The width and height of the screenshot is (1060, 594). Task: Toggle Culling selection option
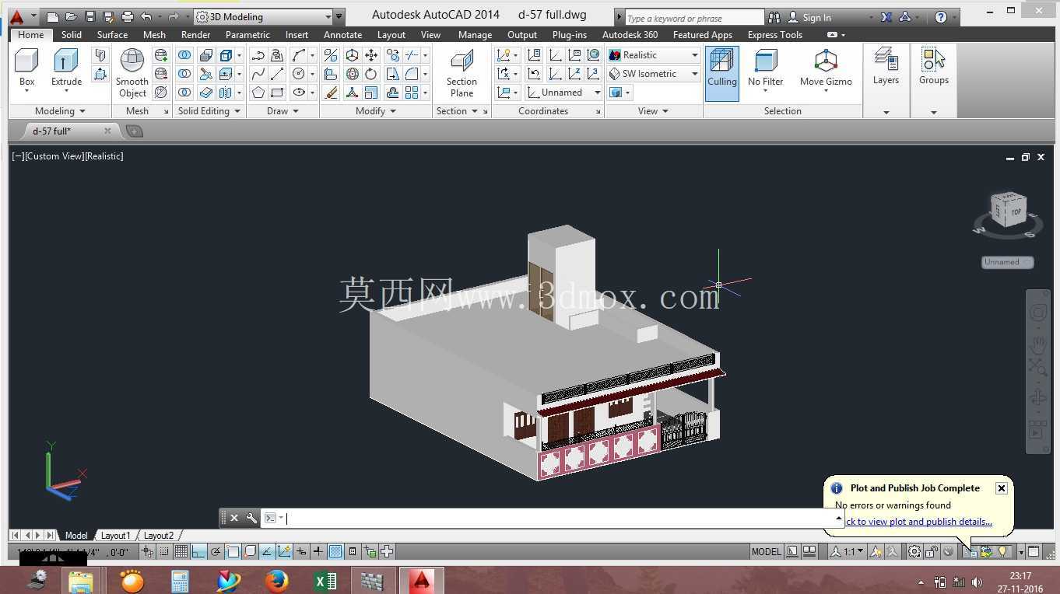coord(722,73)
